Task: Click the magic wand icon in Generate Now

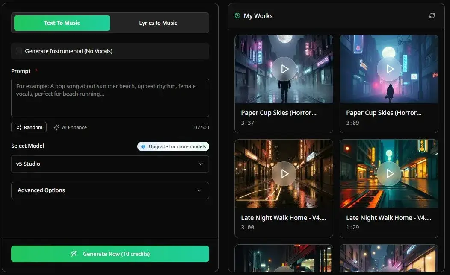Action: click(x=74, y=254)
